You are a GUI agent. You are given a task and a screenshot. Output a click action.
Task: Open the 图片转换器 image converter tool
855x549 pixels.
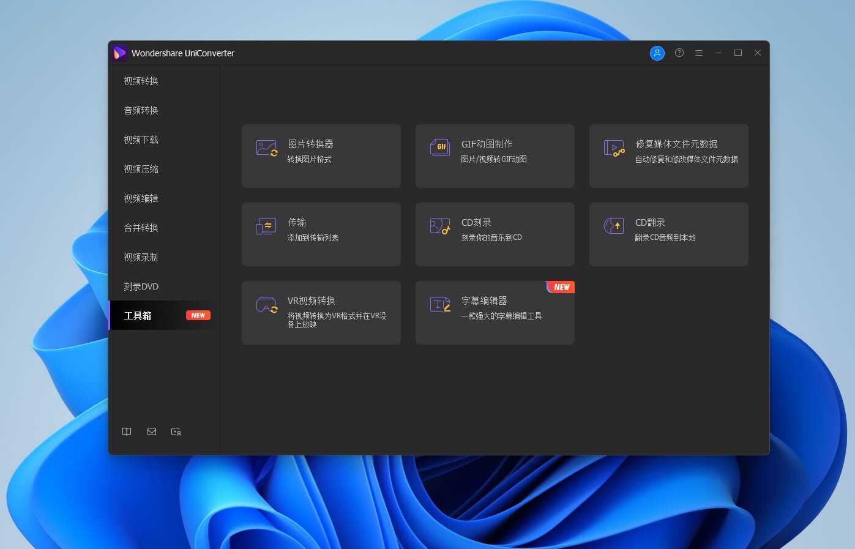[x=321, y=155]
